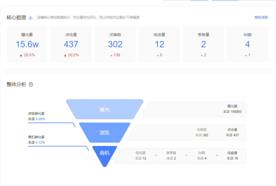
Task: Click the 询盘量 18 total in funnel
Action: (x=232, y=156)
